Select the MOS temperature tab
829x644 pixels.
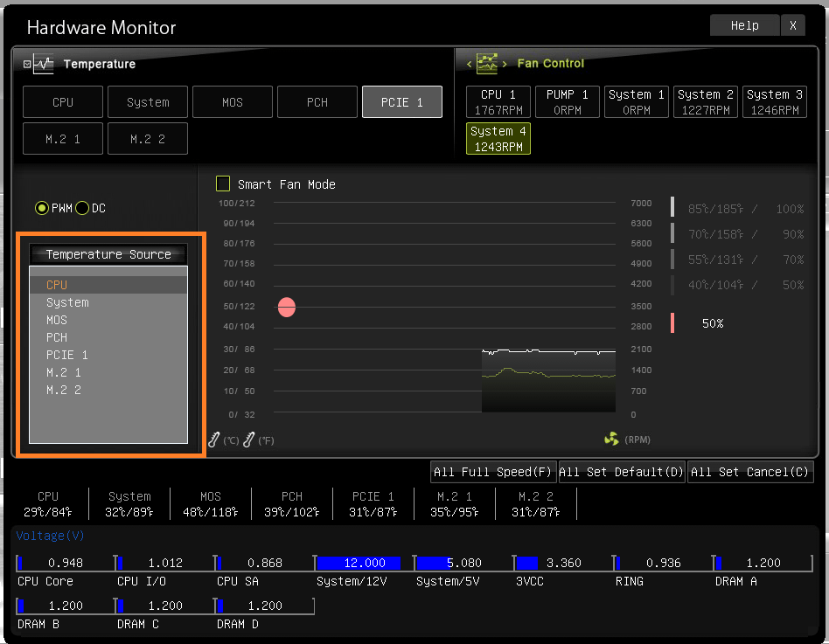coord(232,102)
